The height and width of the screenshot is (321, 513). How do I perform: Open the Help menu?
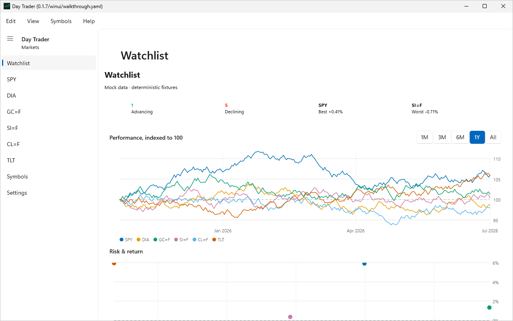click(89, 21)
